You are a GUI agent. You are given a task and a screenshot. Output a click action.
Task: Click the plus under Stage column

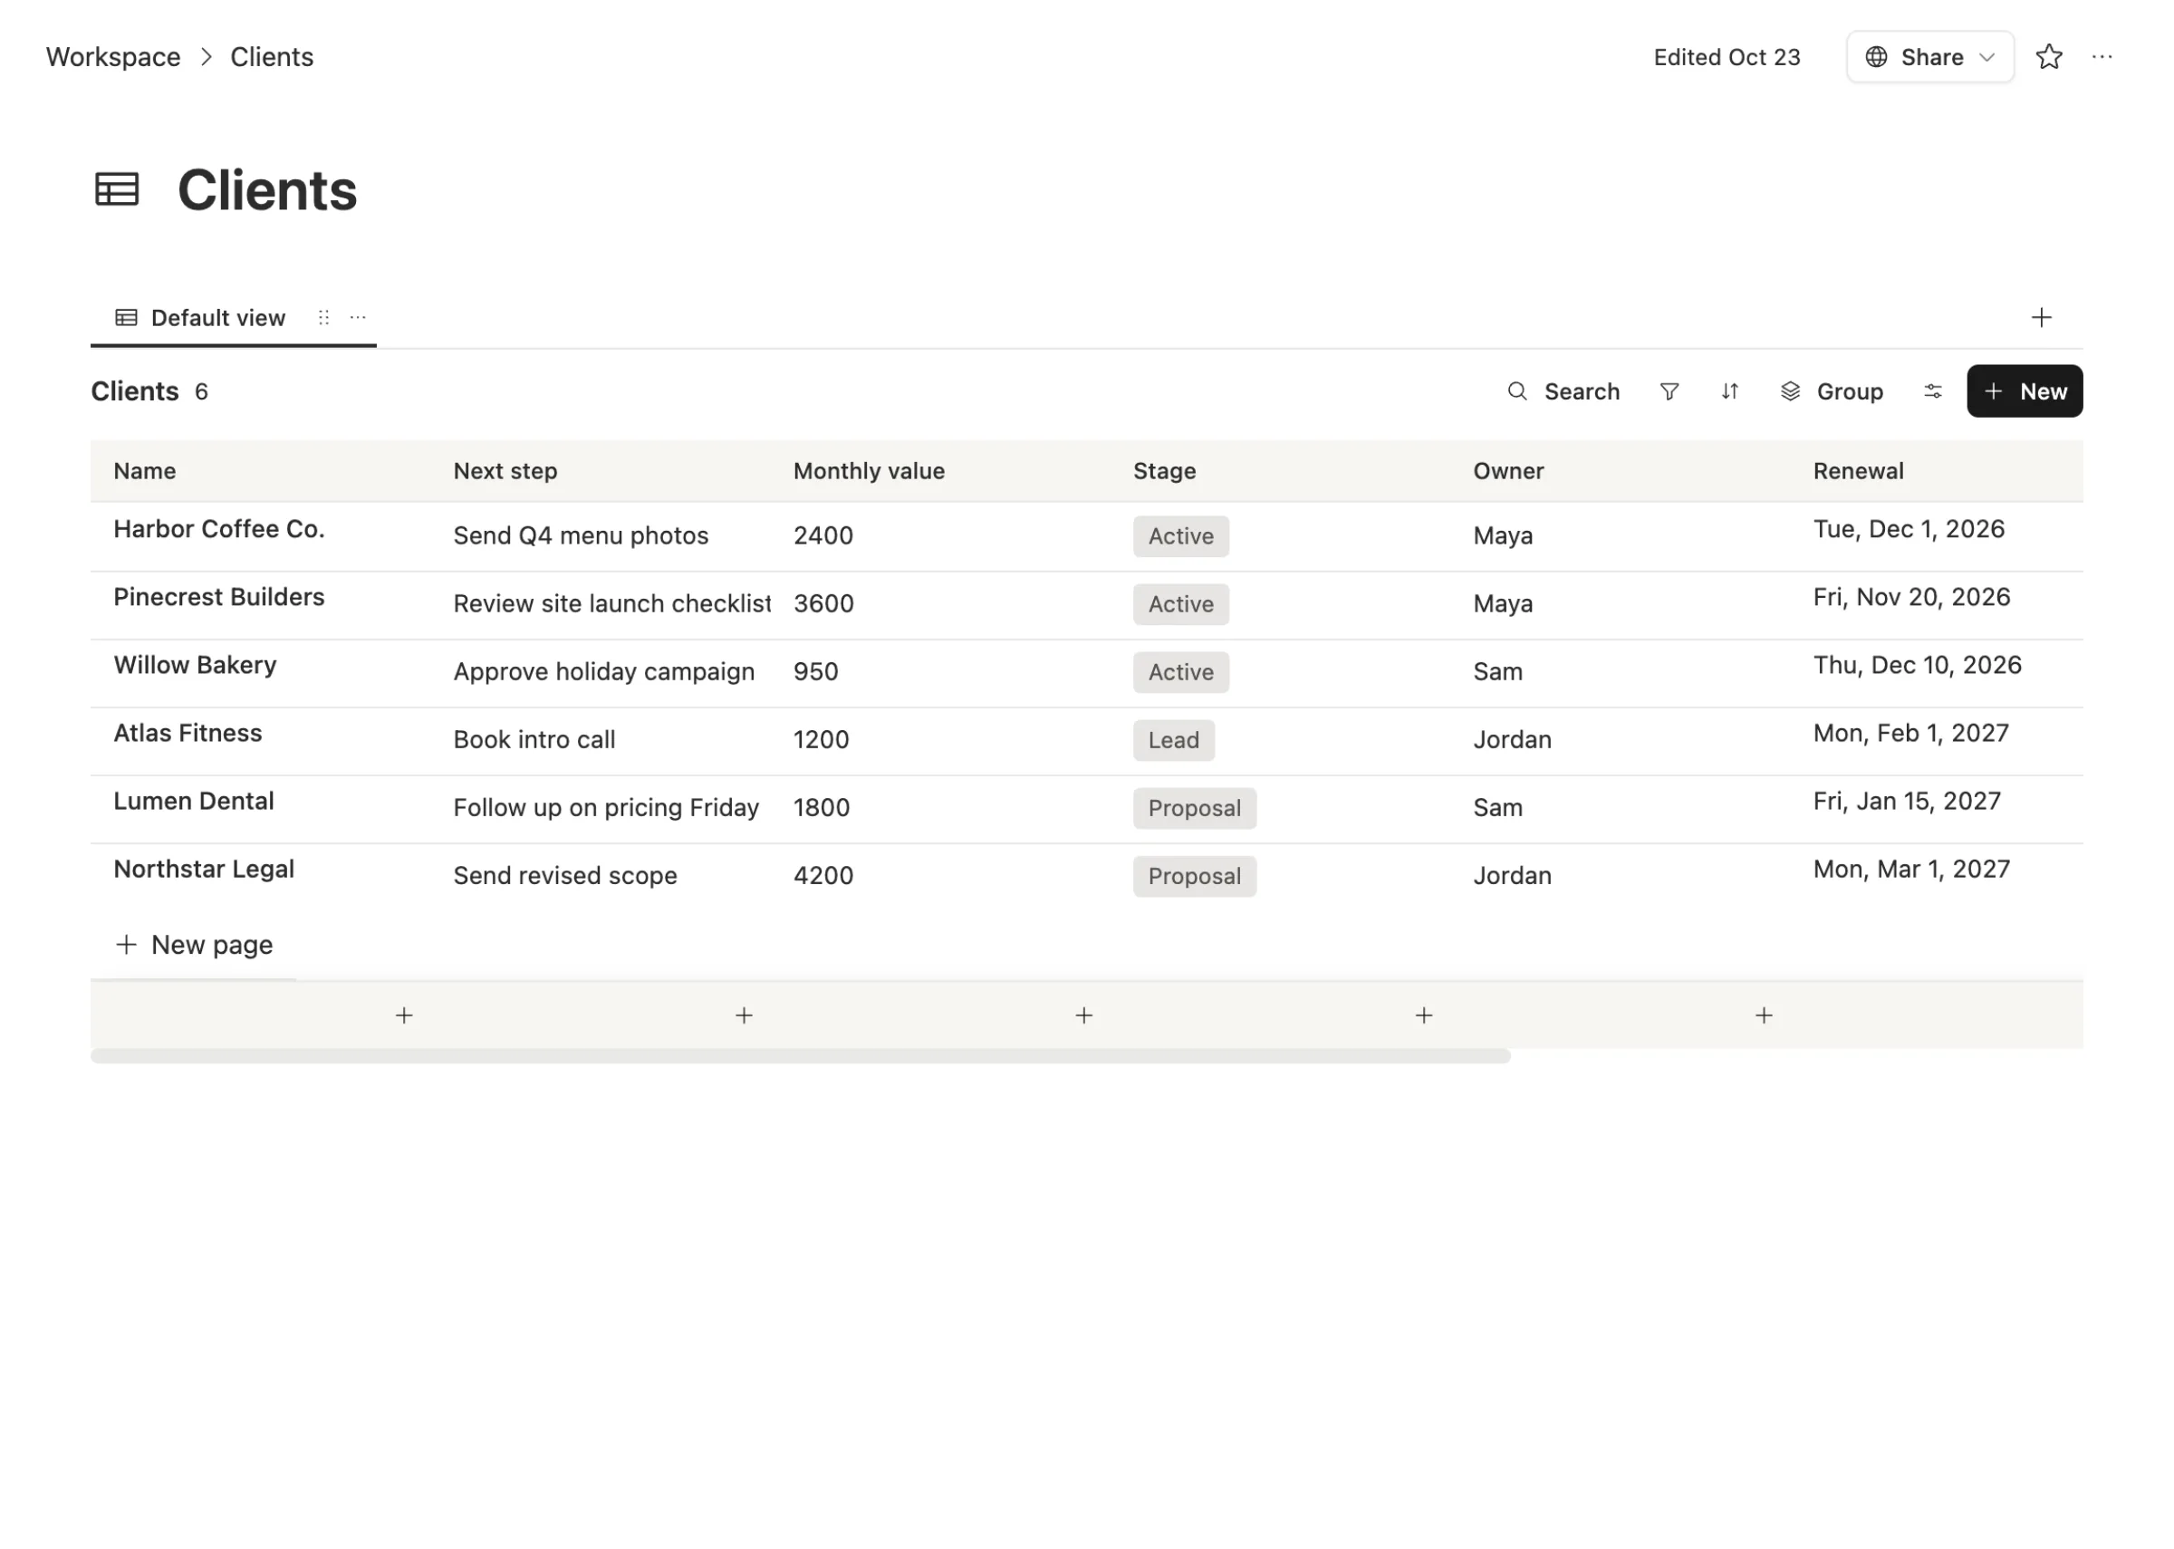coord(1425,1015)
